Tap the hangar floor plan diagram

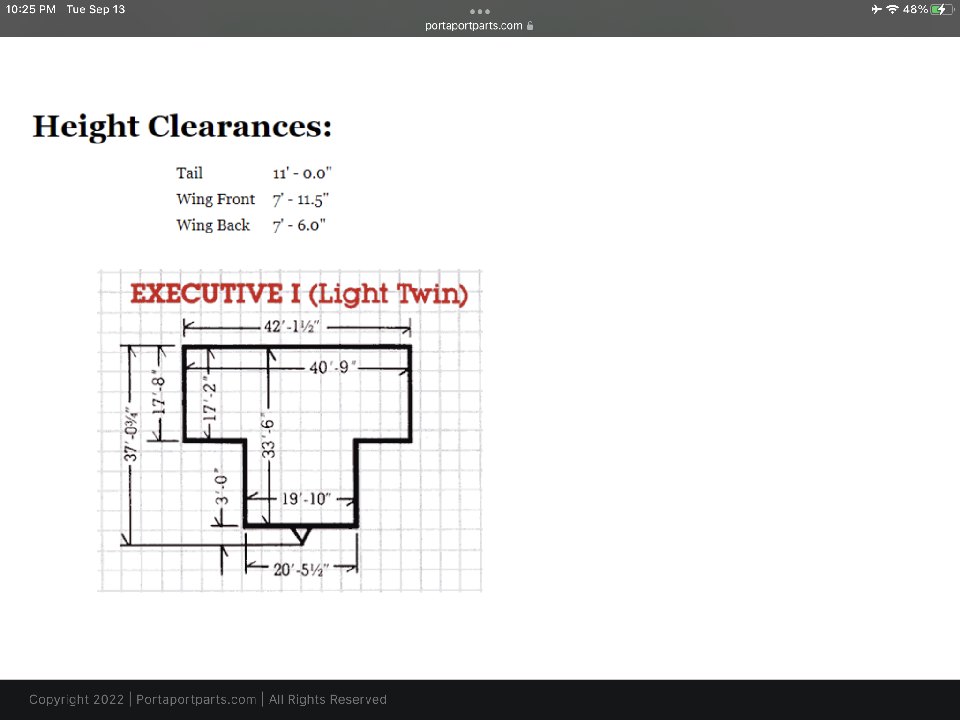tap(290, 430)
